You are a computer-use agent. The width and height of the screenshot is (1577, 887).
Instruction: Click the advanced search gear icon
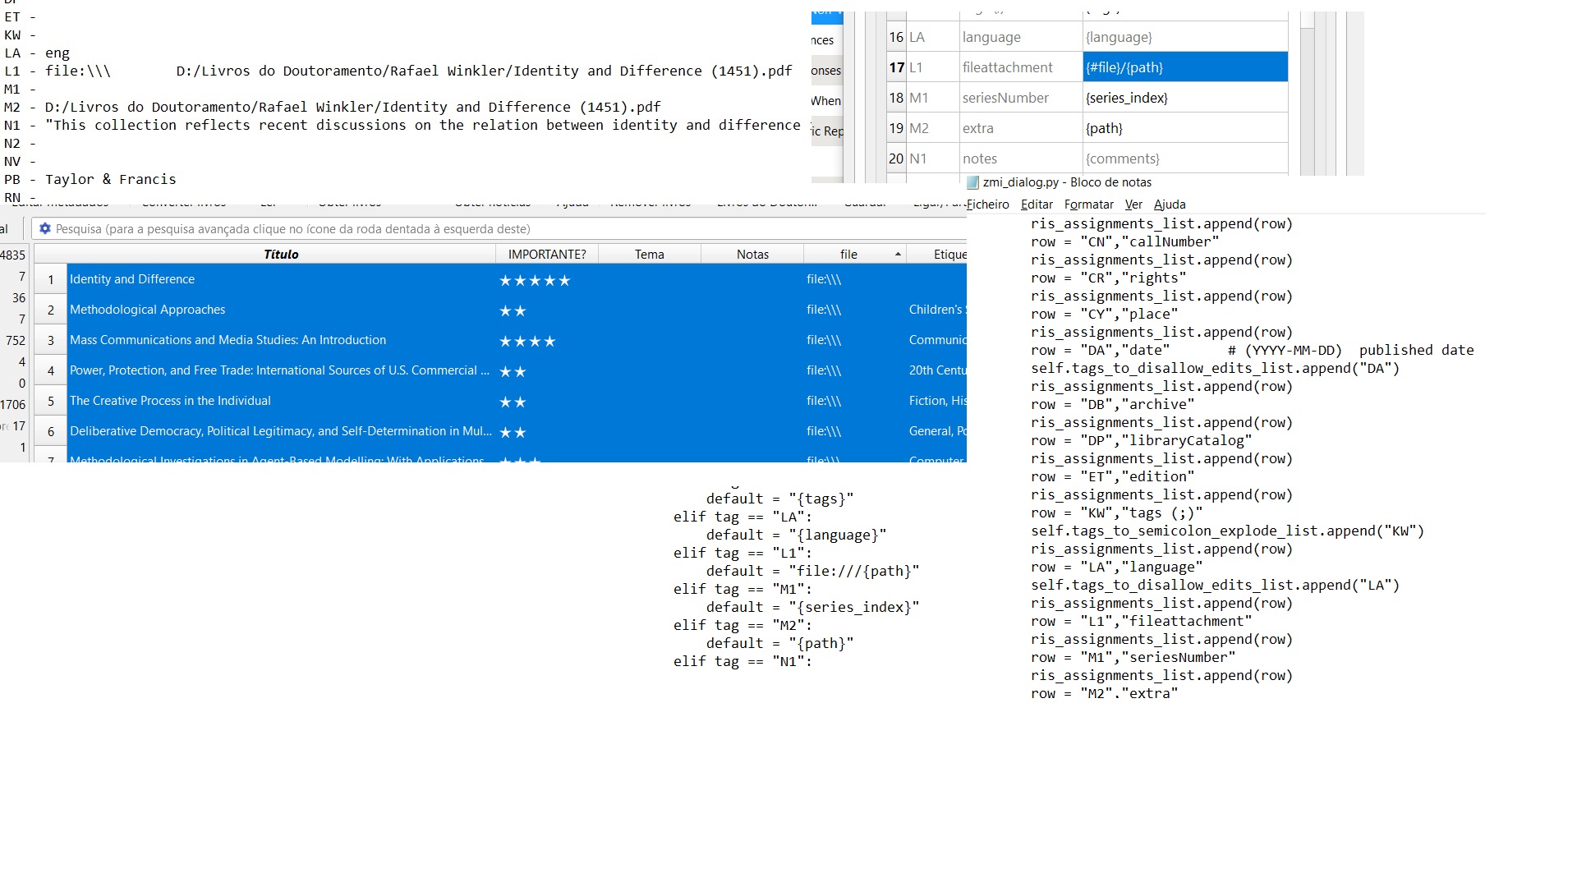click(x=45, y=229)
